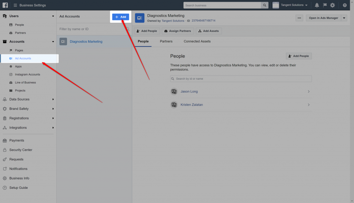The width and height of the screenshot is (354, 203).
Task: Click the search magnifier button in top bar
Action: click(264, 5)
